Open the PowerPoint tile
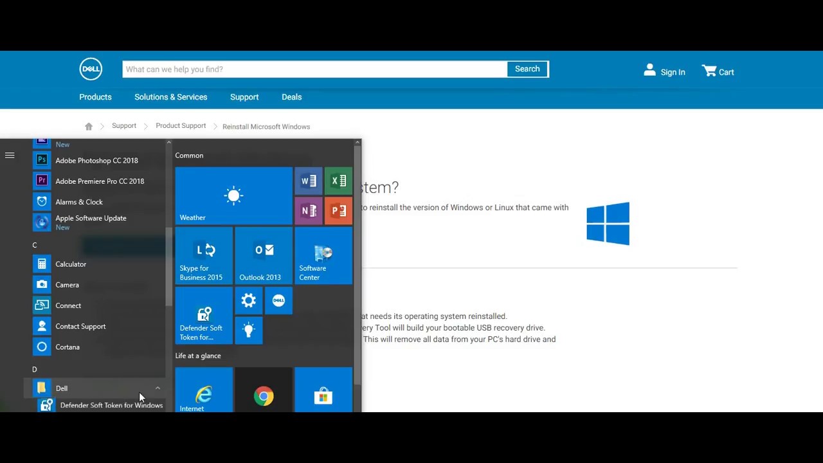 (339, 211)
